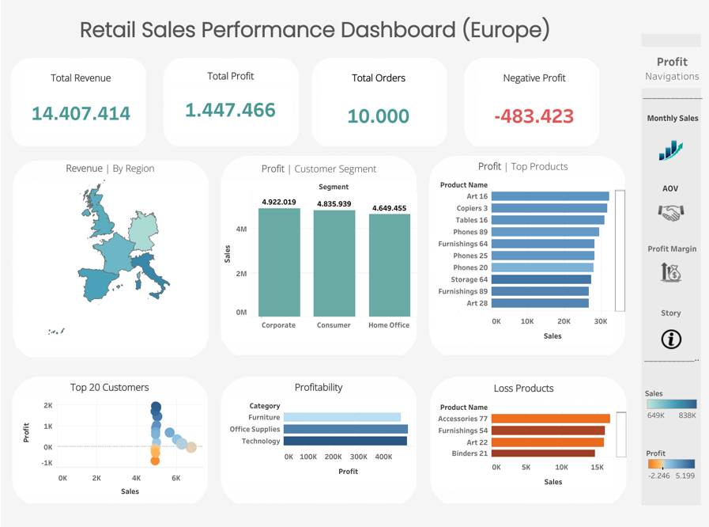Open Monthly Sales chart icon
This screenshot has width=709, height=527.
671,149
